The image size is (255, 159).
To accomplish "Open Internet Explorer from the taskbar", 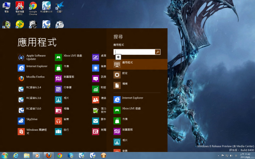I will click(x=16, y=155).
